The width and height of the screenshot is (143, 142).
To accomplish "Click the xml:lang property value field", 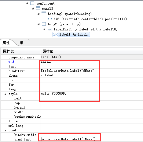I will (x=92, y=126).
